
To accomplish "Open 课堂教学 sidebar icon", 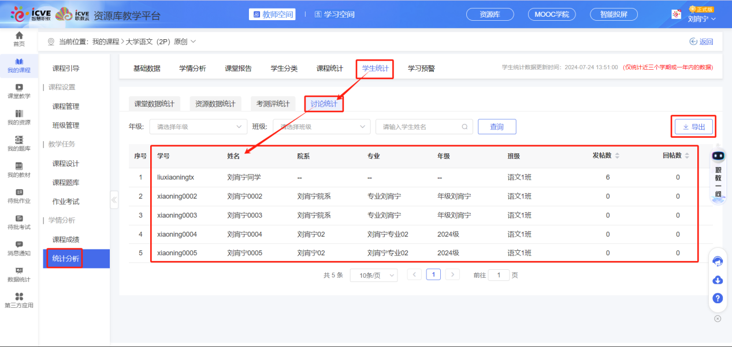I will pyautogui.click(x=19, y=91).
